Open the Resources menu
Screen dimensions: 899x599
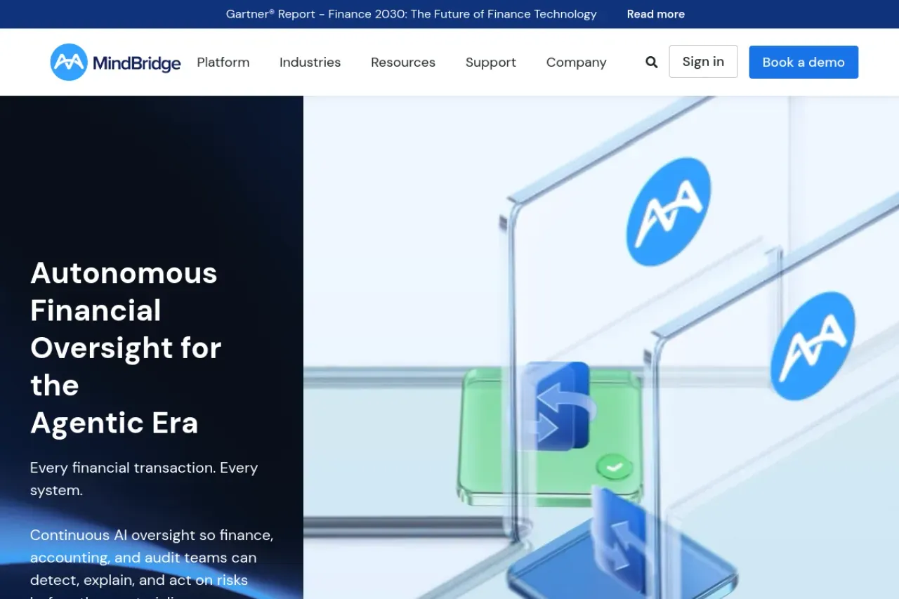click(403, 62)
